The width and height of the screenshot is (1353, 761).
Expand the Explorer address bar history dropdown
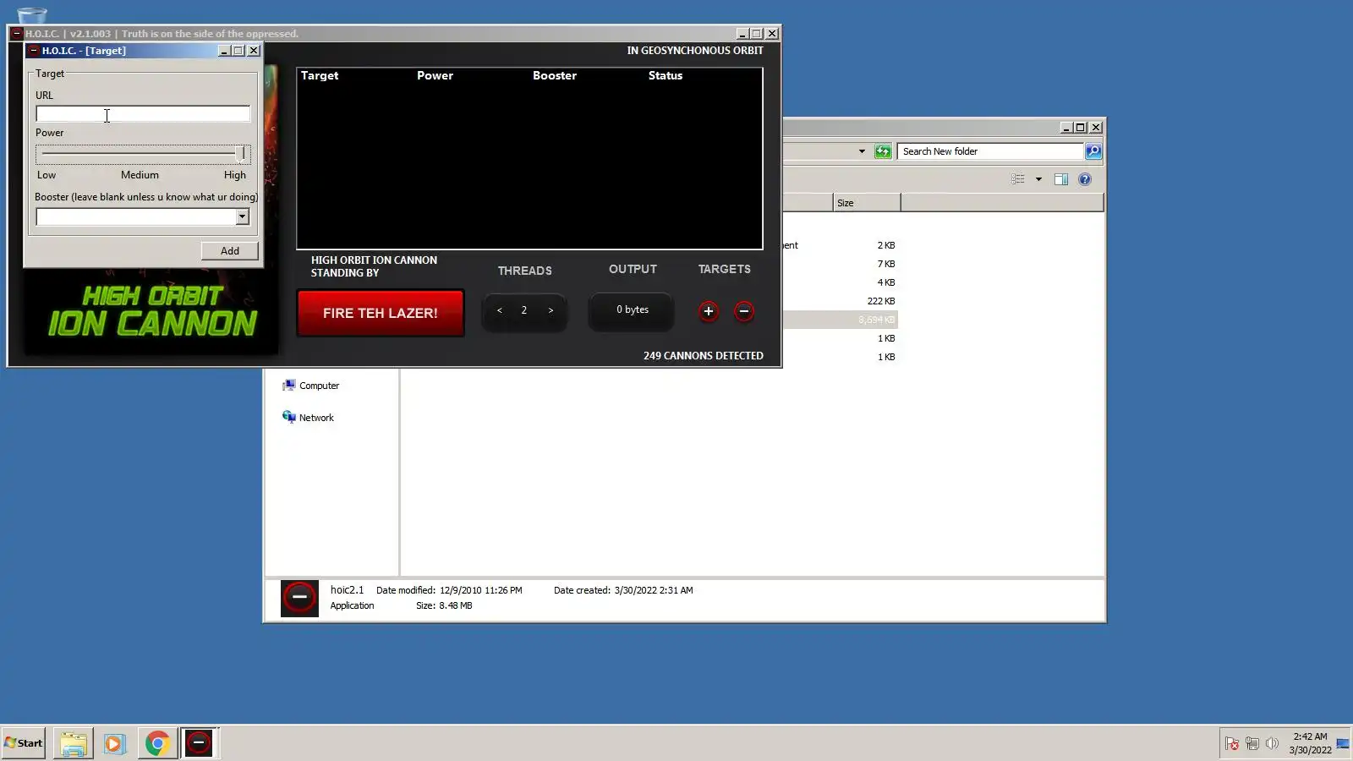point(862,151)
